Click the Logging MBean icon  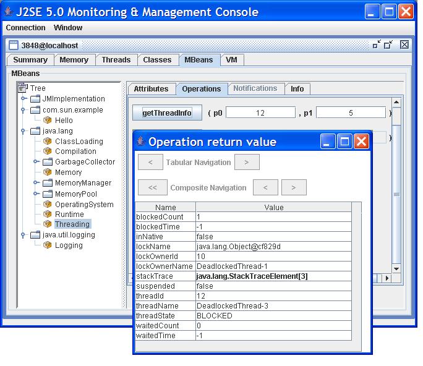point(47,245)
